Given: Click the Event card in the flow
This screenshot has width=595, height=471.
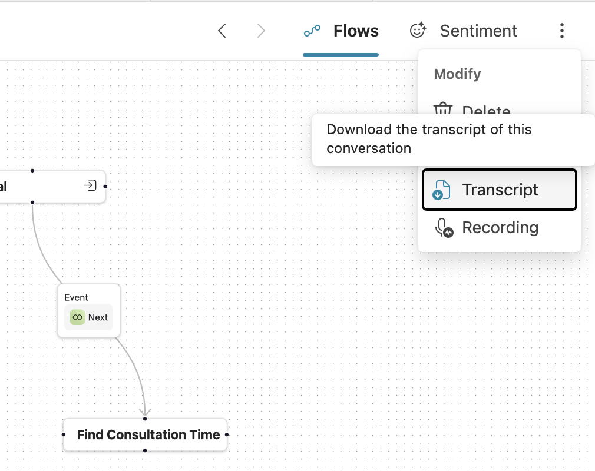Looking at the screenshot, I should (x=88, y=310).
